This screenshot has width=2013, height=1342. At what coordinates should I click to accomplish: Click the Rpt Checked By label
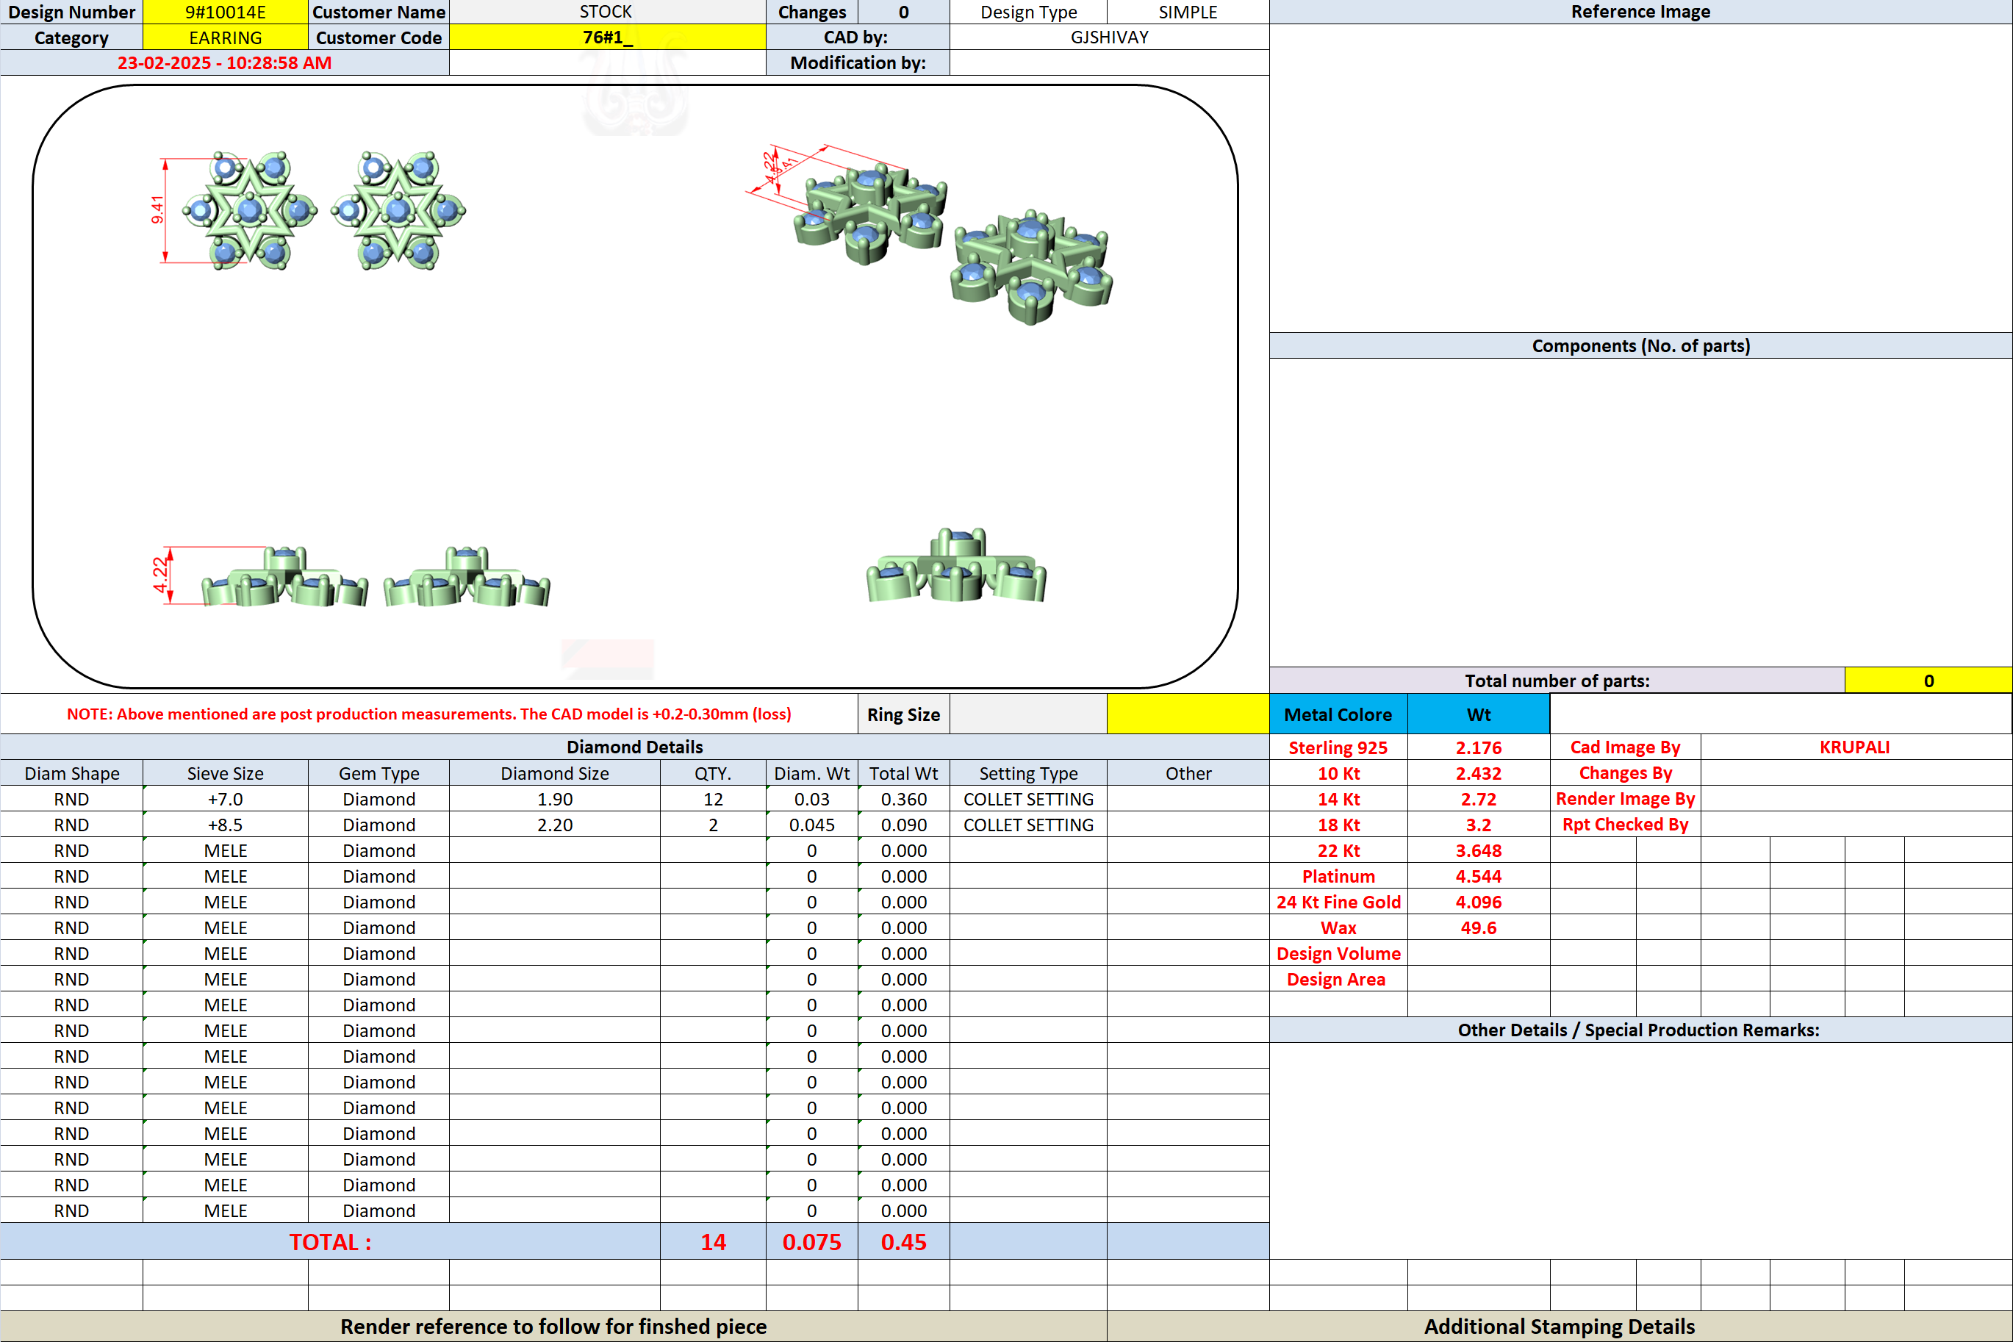pyautogui.click(x=1625, y=824)
